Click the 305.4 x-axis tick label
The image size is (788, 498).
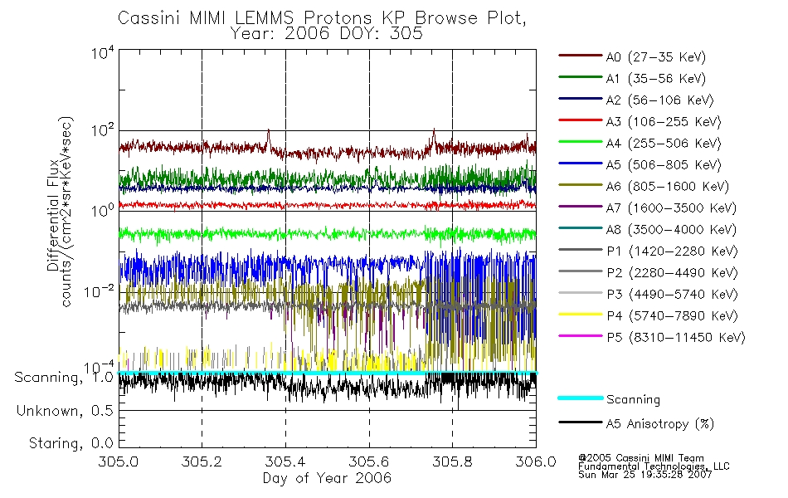285,461
